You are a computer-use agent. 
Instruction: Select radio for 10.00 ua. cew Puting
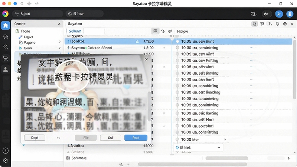tap(177, 60)
